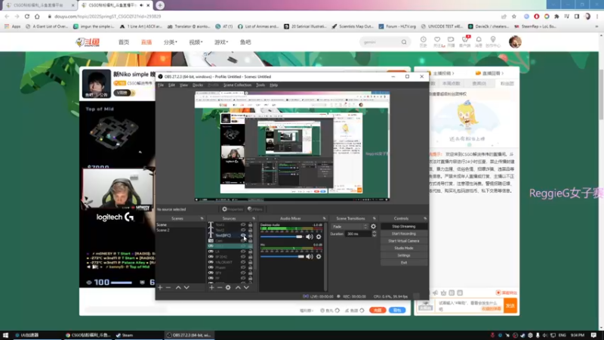Open the Fade transition type dropdown
The image size is (604, 340).
[350, 226]
